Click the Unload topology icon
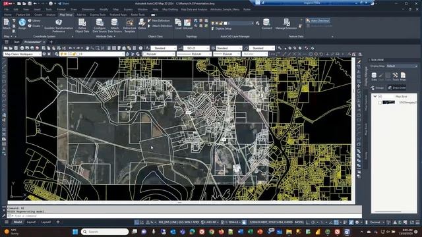The width and height of the screenshot is (422, 237). (187, 24)
